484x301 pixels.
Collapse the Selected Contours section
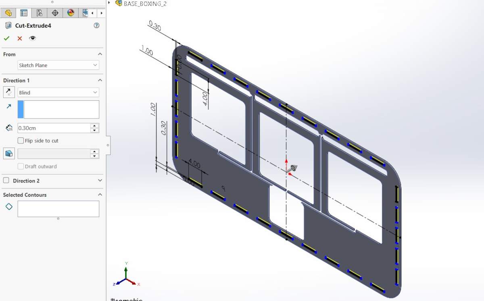(100, 195)
